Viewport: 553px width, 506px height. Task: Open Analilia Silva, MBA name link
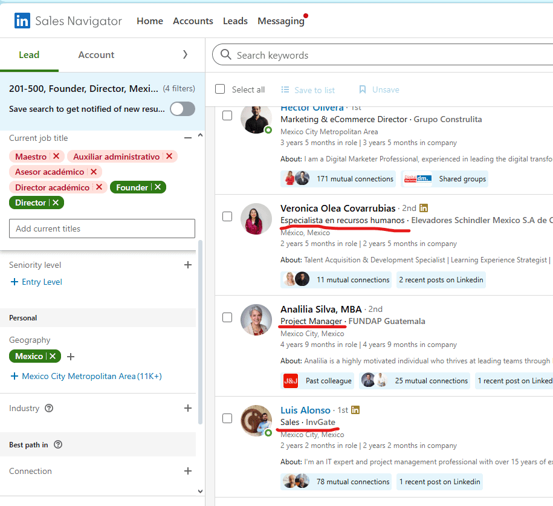(321, 309)
